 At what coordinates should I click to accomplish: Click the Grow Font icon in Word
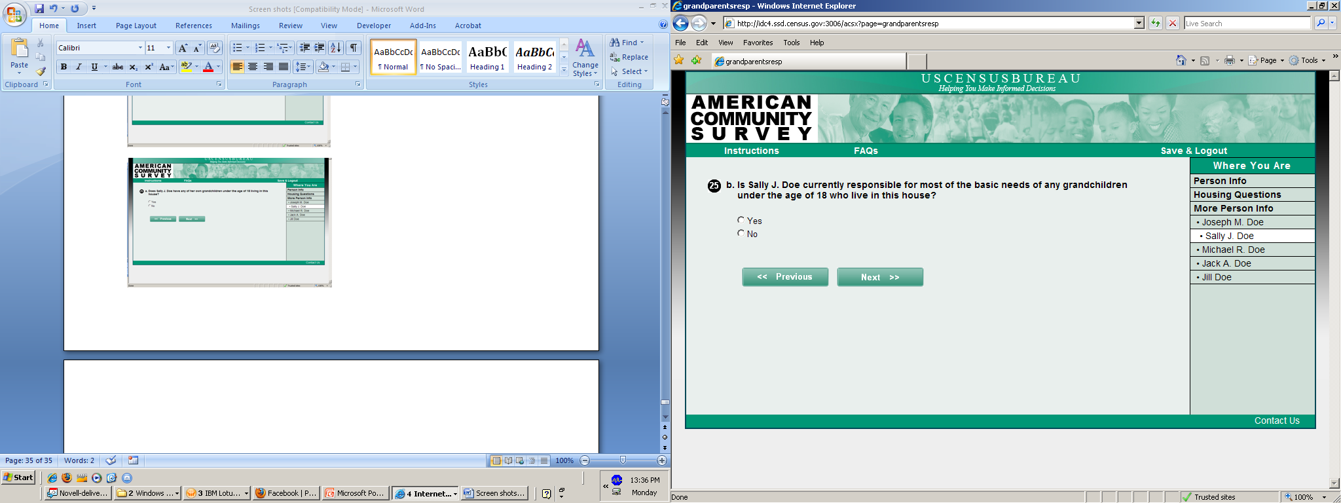tap(183, 48)
